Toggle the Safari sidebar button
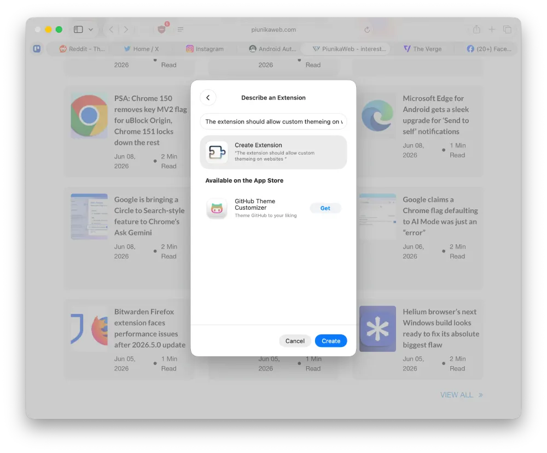Image resolution: width=547 pixels, height=453 pixels. (78, 30)
